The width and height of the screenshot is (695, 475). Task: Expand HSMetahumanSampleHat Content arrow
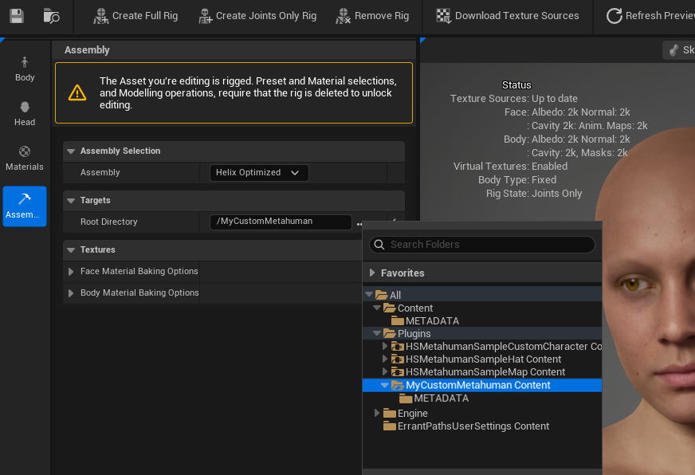coord(385,359)
